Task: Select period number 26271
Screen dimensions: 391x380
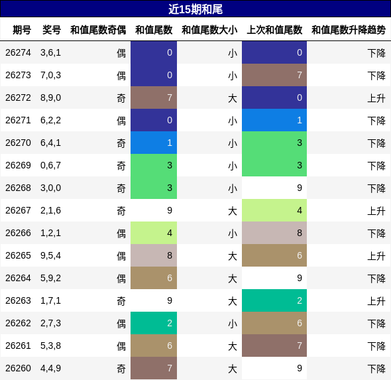Action: [18, 120]
